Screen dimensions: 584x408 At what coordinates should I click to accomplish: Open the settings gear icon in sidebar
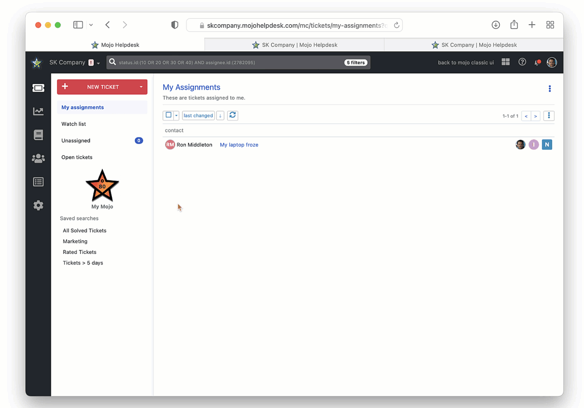38,206
